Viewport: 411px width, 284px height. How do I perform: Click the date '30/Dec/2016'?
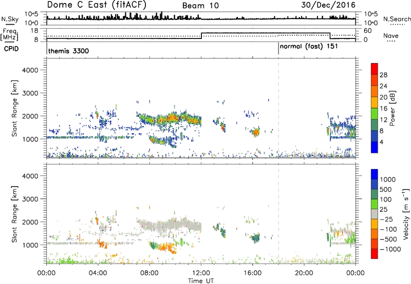328,5
